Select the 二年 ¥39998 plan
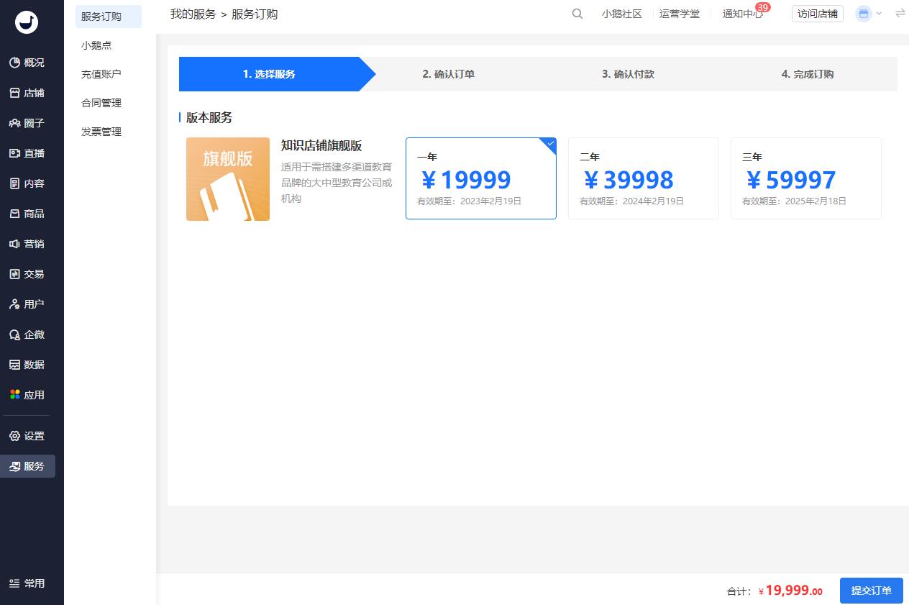 coord(644,178)
